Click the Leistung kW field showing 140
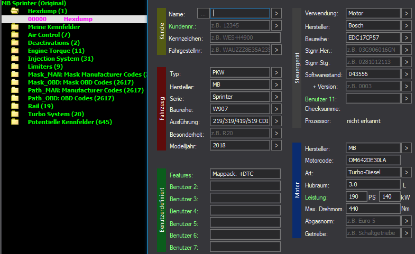415x254 pixels. click(390, 197)
